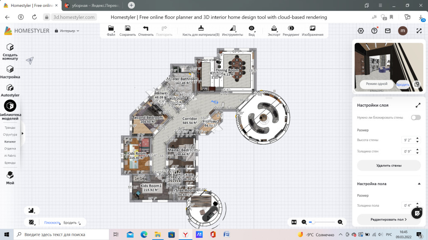428x240 pixels.
Task: Click the fit-to-screen view icon
Action: pos(294,222)
